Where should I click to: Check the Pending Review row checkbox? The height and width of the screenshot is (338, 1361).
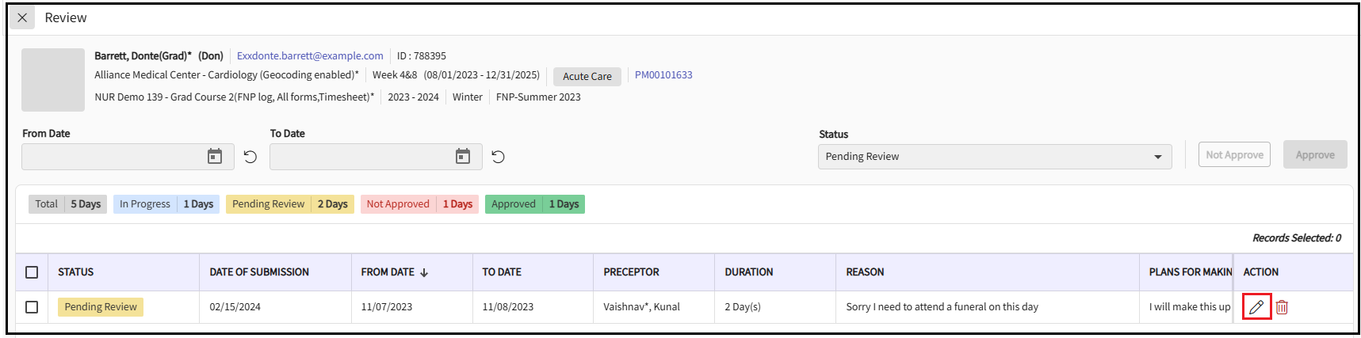pyautogui.click(x=32, y=307)
